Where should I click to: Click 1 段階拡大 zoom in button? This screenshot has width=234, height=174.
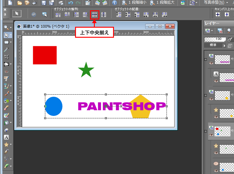(162, 2)
